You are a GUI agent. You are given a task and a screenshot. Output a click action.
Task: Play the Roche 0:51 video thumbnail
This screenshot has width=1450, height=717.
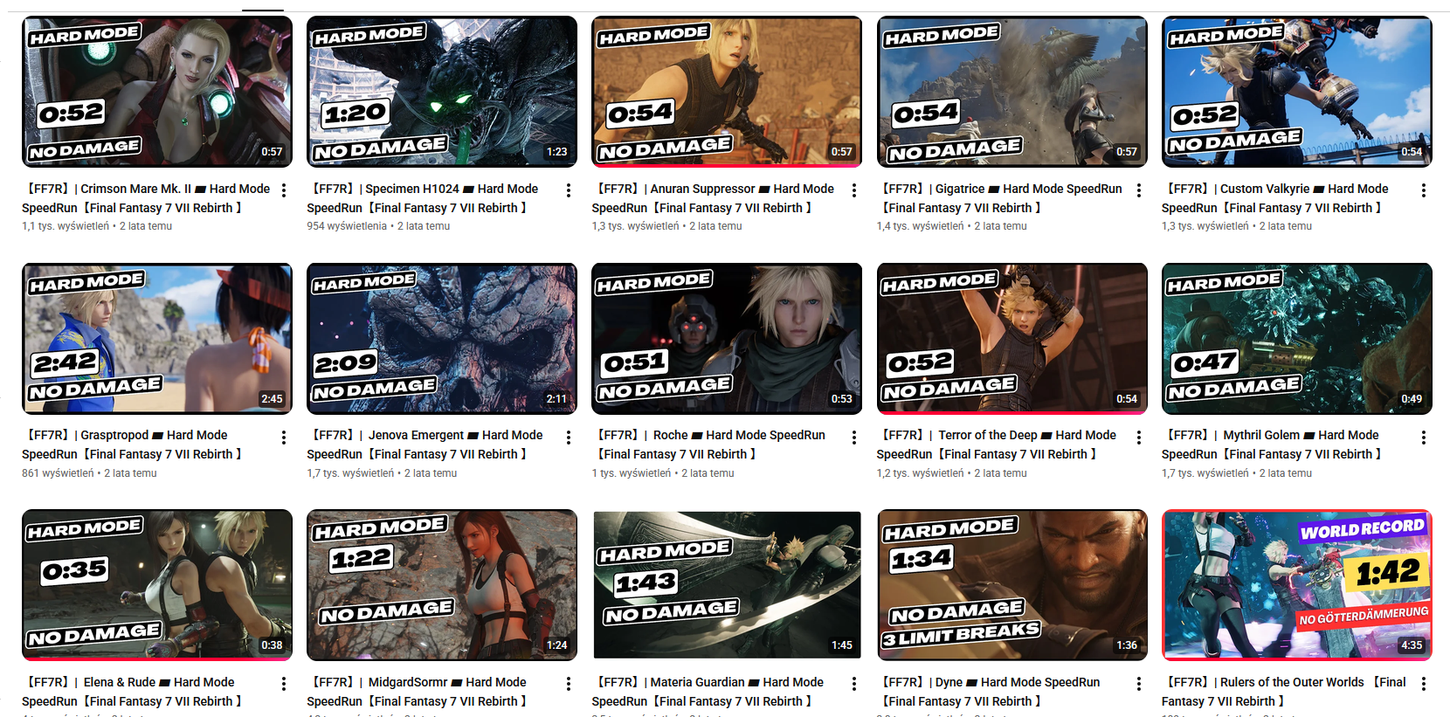click(x=727, y=339)
